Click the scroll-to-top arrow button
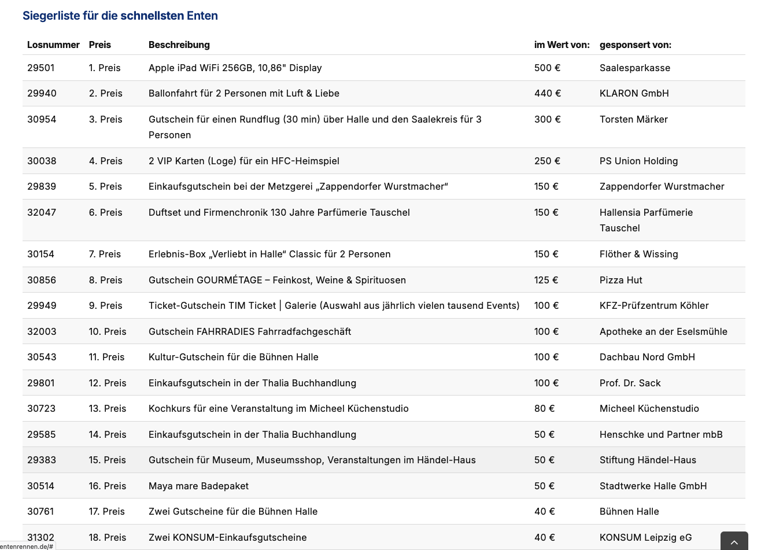 click(734, 541)
